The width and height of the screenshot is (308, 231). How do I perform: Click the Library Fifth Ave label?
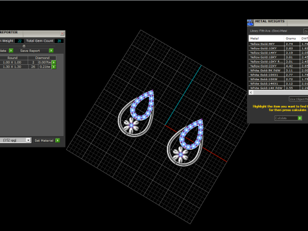[x=268, y=31]
